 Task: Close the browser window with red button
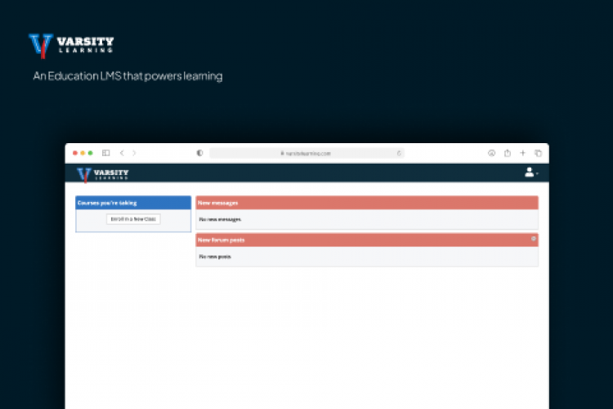75,153
